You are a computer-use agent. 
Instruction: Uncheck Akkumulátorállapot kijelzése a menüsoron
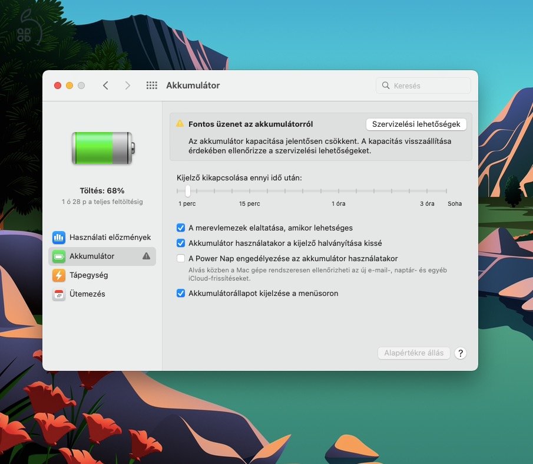coord(180,292)
